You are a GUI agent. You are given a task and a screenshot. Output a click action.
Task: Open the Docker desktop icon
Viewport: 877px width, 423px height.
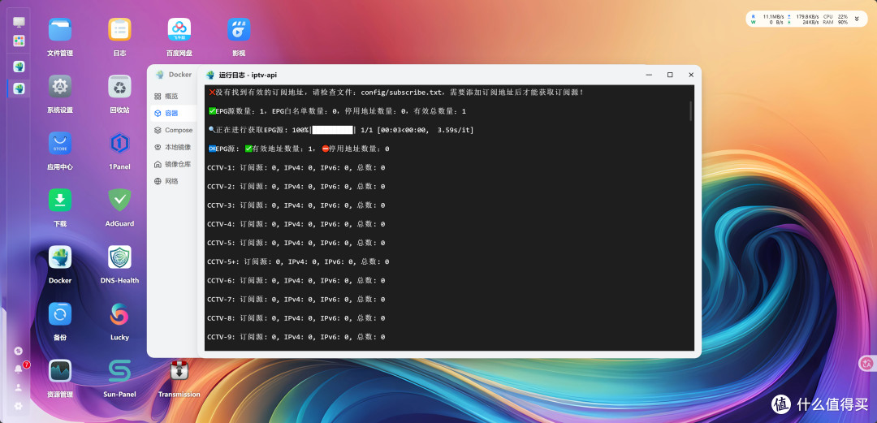click(60, 257)
